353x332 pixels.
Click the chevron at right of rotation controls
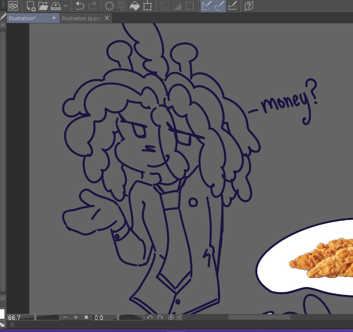[x=179, y=317]
